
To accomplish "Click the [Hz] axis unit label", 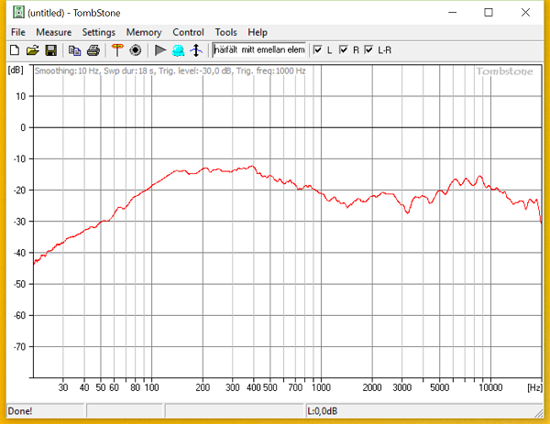I will pyautogui.click(x=534, y=387).
